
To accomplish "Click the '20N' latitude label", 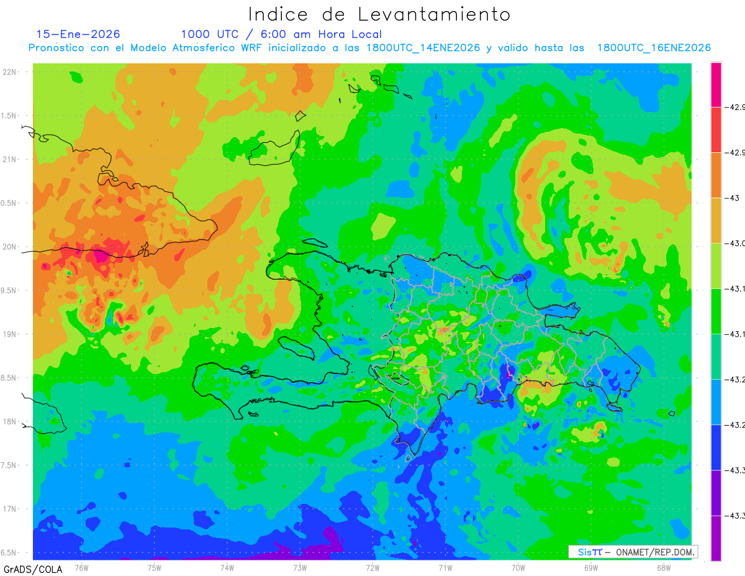I will [x=10, y=247].
